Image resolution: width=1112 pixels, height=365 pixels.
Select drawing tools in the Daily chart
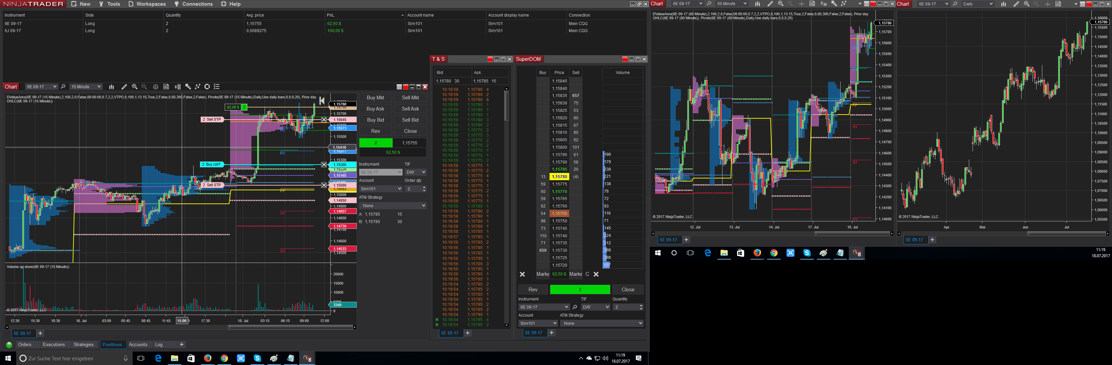pyautogui.click(x=1016, y=4)
